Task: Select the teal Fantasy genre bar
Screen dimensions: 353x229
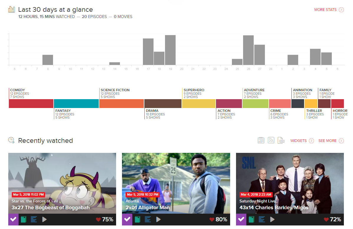Action: (76, 104)
